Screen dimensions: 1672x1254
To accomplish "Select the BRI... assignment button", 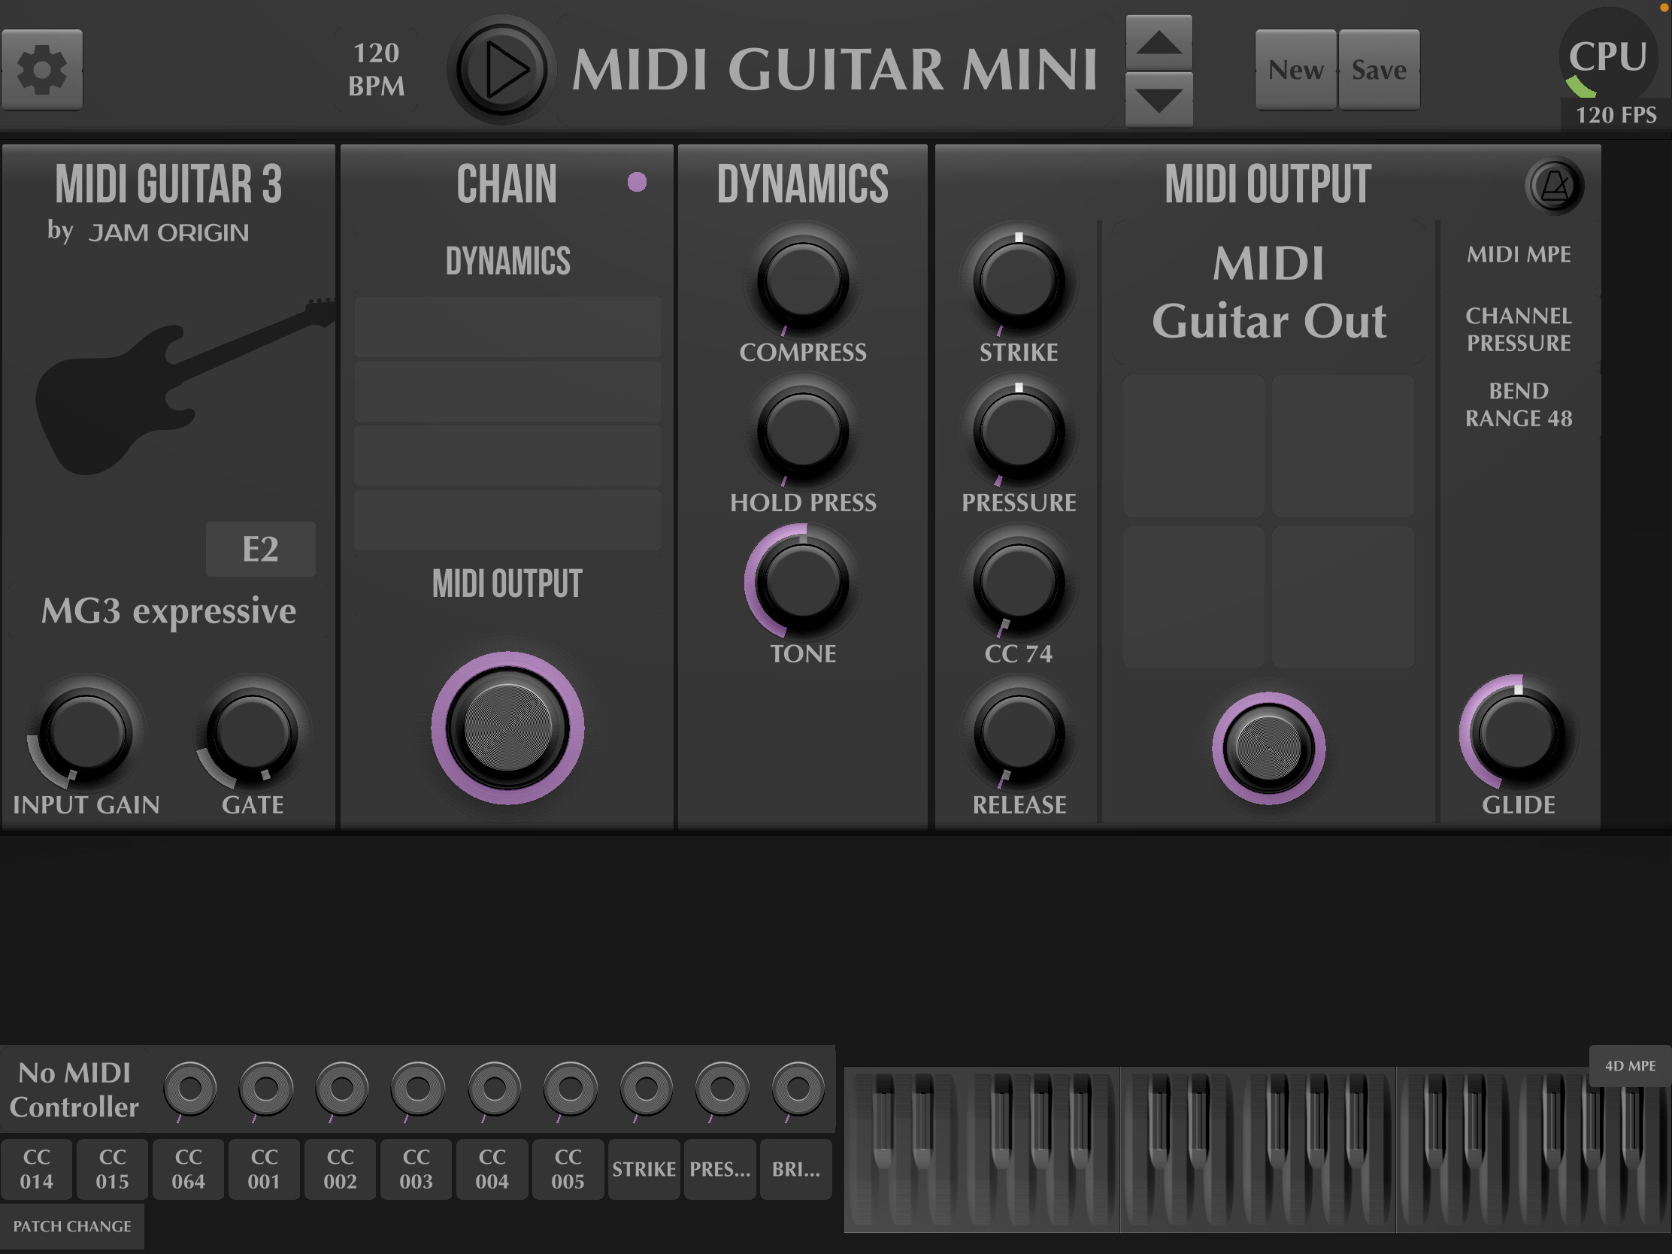I will point(796,1169).
